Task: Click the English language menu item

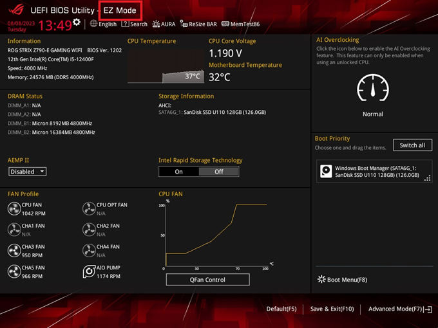Action: tap(108, 24)
